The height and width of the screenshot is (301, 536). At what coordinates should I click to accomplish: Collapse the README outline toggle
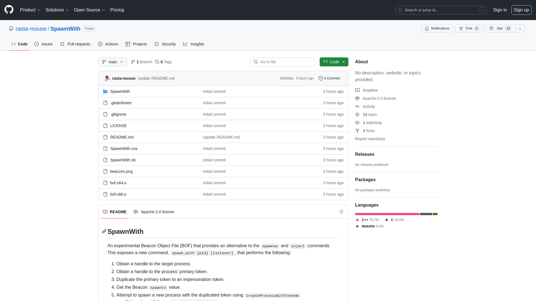tap(341, 211)
